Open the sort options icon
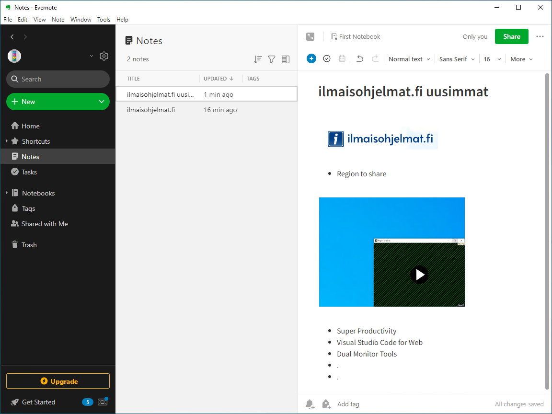 (258, 59)
